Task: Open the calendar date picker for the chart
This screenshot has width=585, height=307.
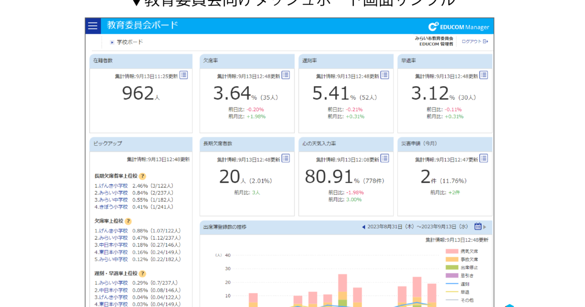Action: point(478,227)
